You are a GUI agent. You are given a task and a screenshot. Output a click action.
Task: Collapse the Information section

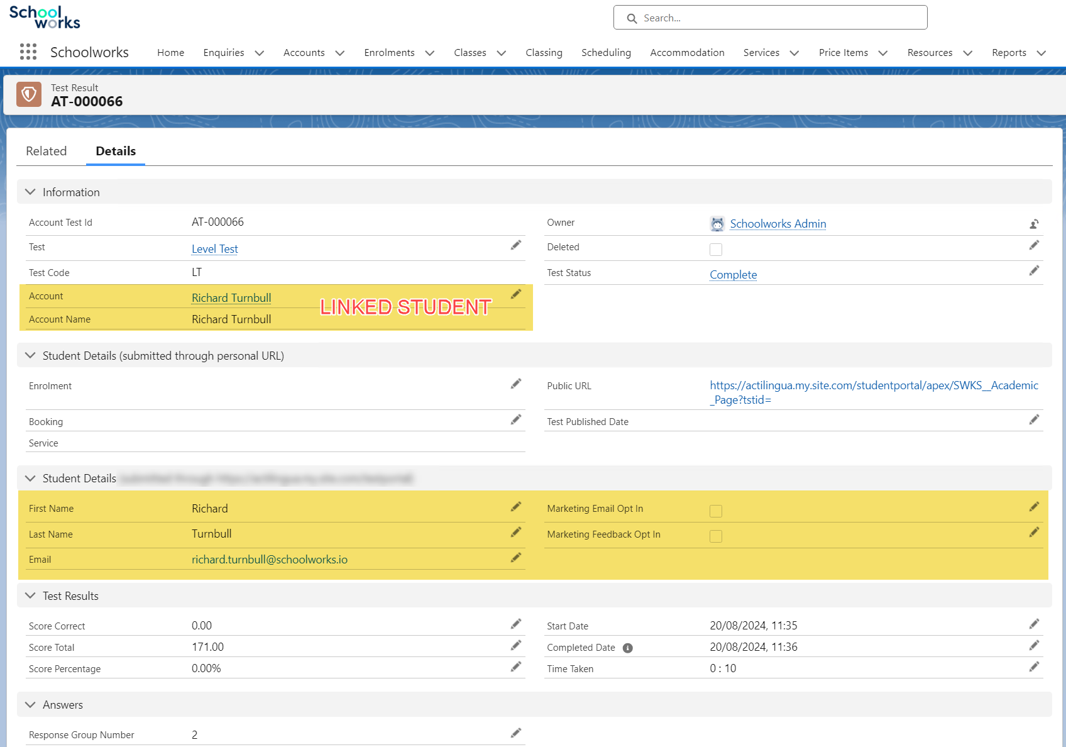[x=30, y=192]
